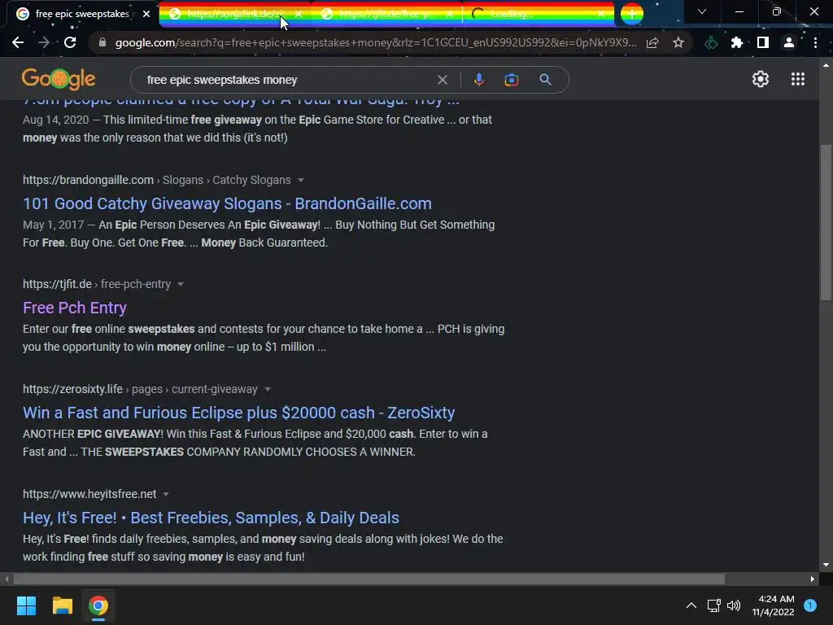Click the lock icon in address bar
Screen dimensions: 833x625
(102, 42)
